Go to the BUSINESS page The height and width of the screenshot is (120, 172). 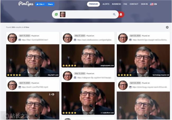coord(116,4)
